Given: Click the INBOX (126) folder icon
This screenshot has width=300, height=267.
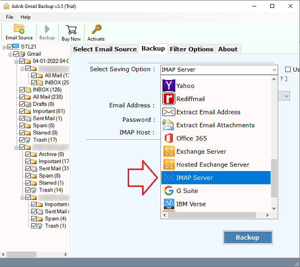Looking at the screenshot, I should pyautogui.click(x=28, y=89).
